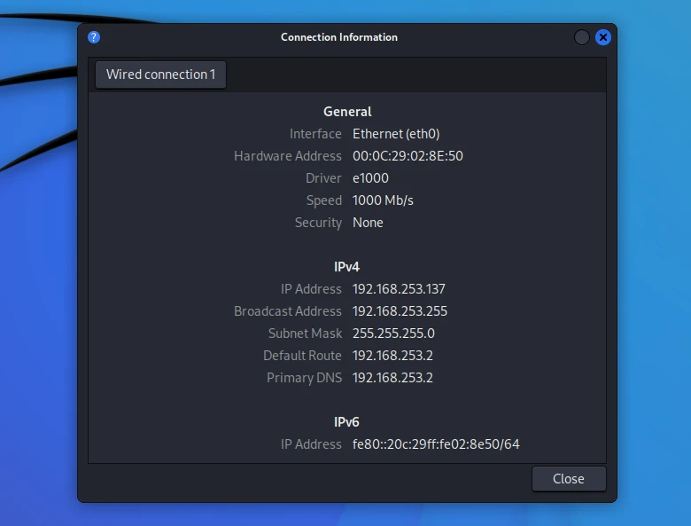The width and height of the screenshot is (691, 526).
Task: Select broadcast address 192.168.253.255
Action: click(x=400, y=311)
